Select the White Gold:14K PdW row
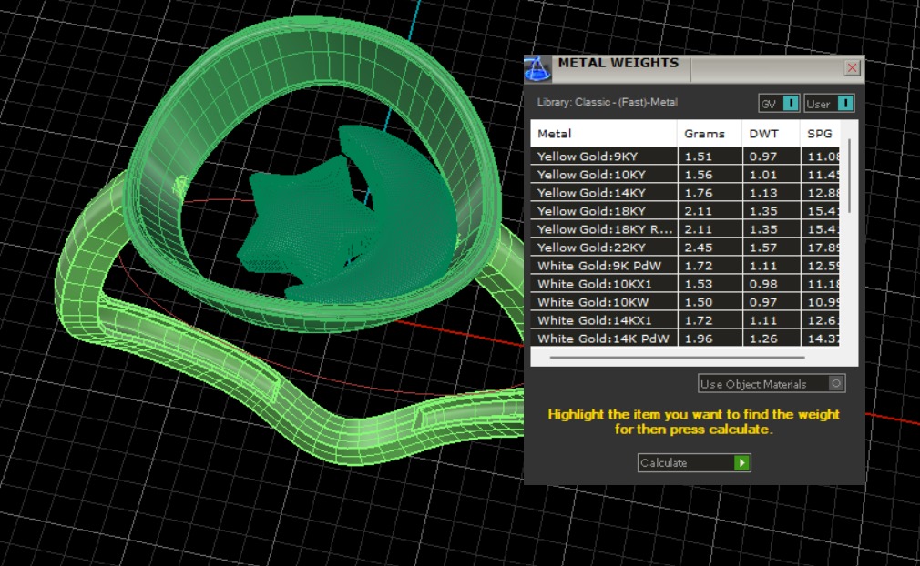Screen dimensions: 920x566 [685, 339]
